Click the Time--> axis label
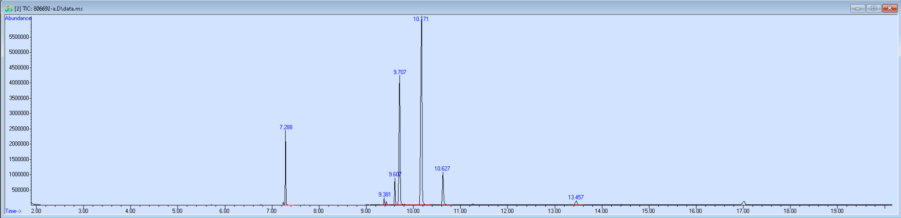This screenshot has height=218, width=901. point(13,211)
